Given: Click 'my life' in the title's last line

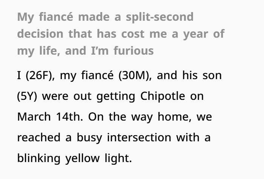Looking at the screenshot, I should 38,51.
